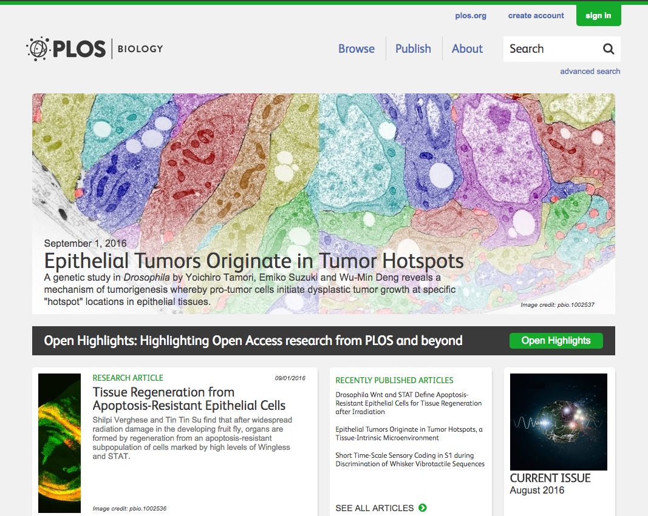Click the RECENTLY PUBLISHED ARTICLES heading

coord(394,380)
